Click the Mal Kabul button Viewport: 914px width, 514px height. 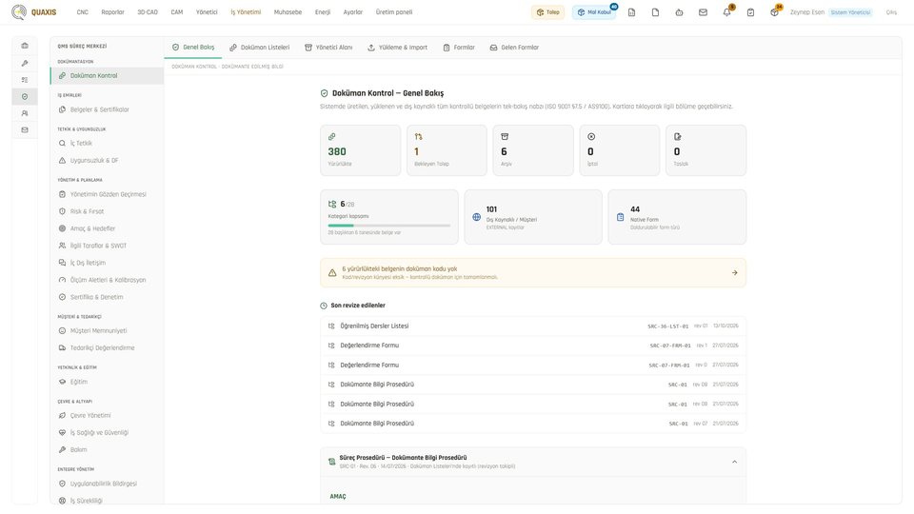(594, 12)
